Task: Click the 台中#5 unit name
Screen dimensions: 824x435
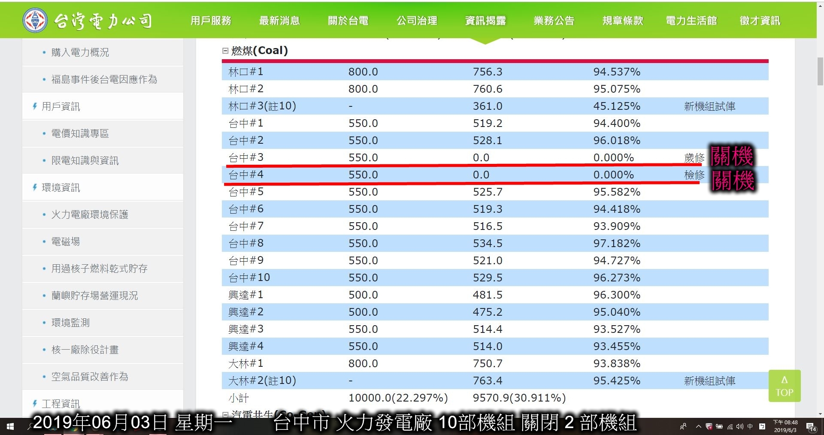Action: 246,192
